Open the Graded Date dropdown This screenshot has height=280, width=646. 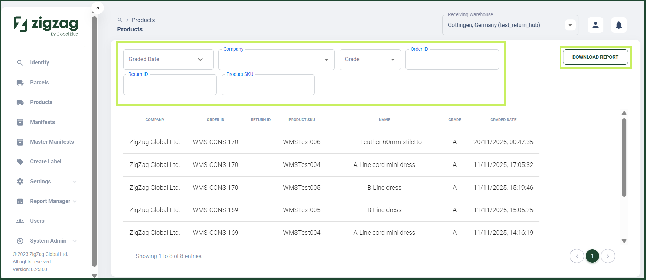click(168, 59)
